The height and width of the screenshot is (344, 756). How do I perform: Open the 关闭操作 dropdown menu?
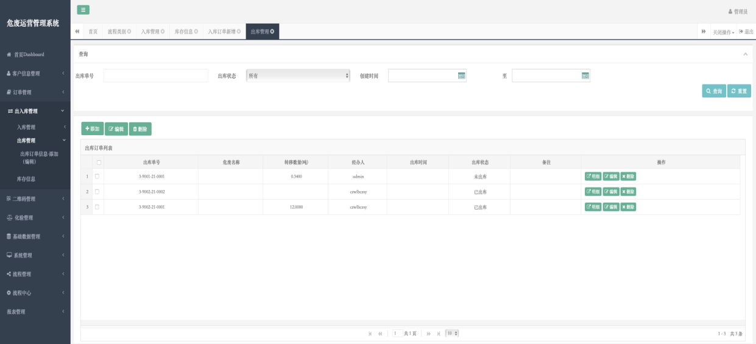[x=723, y=32]
